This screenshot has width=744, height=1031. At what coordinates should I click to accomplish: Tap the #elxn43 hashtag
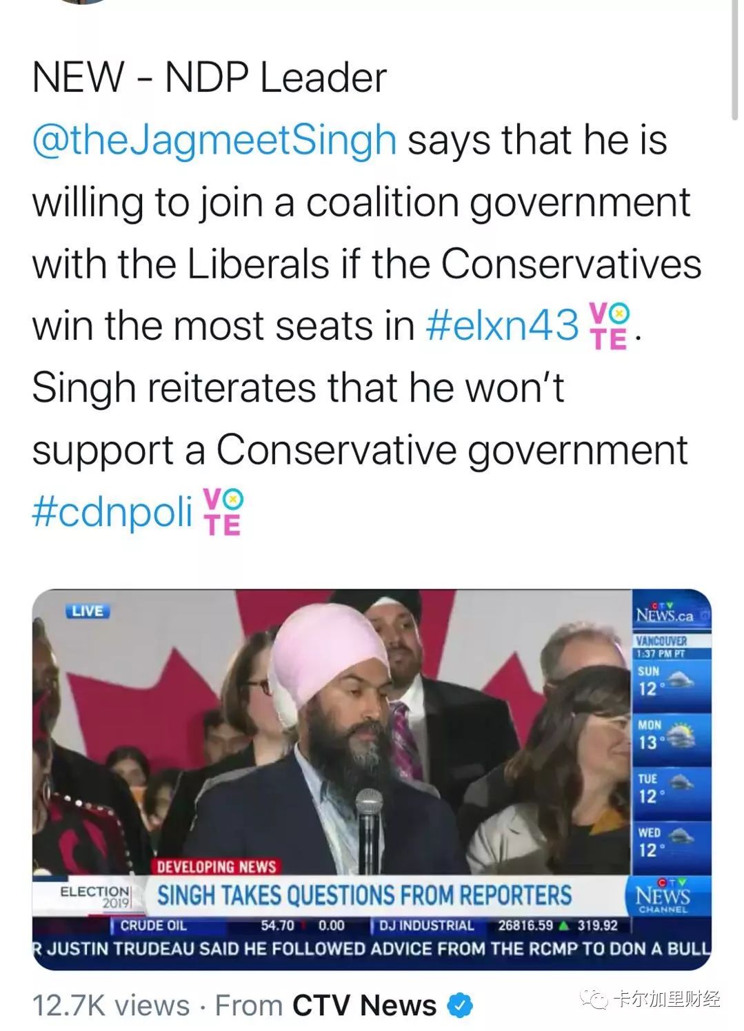(x=503, y=325)
